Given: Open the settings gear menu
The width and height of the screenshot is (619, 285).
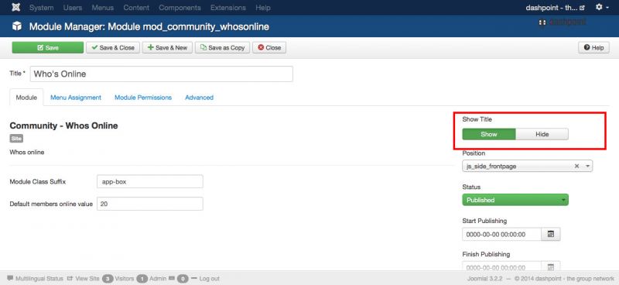Looking at the screenshot, I should (x=602, y=7).
